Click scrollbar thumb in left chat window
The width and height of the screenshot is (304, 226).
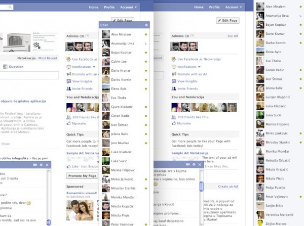point(49,222)
